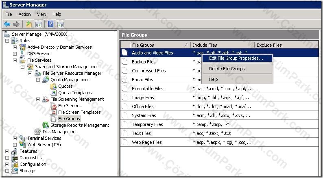Collapse File Server Resource Manager node
323x178 pixels.
[30, 73]
